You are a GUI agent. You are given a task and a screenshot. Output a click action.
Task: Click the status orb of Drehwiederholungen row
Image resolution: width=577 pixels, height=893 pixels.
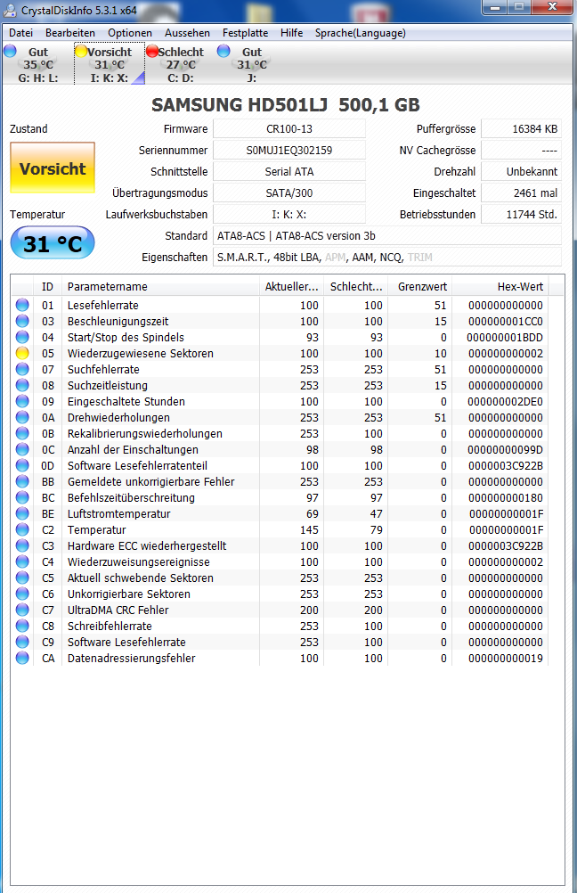coord(22,417)
